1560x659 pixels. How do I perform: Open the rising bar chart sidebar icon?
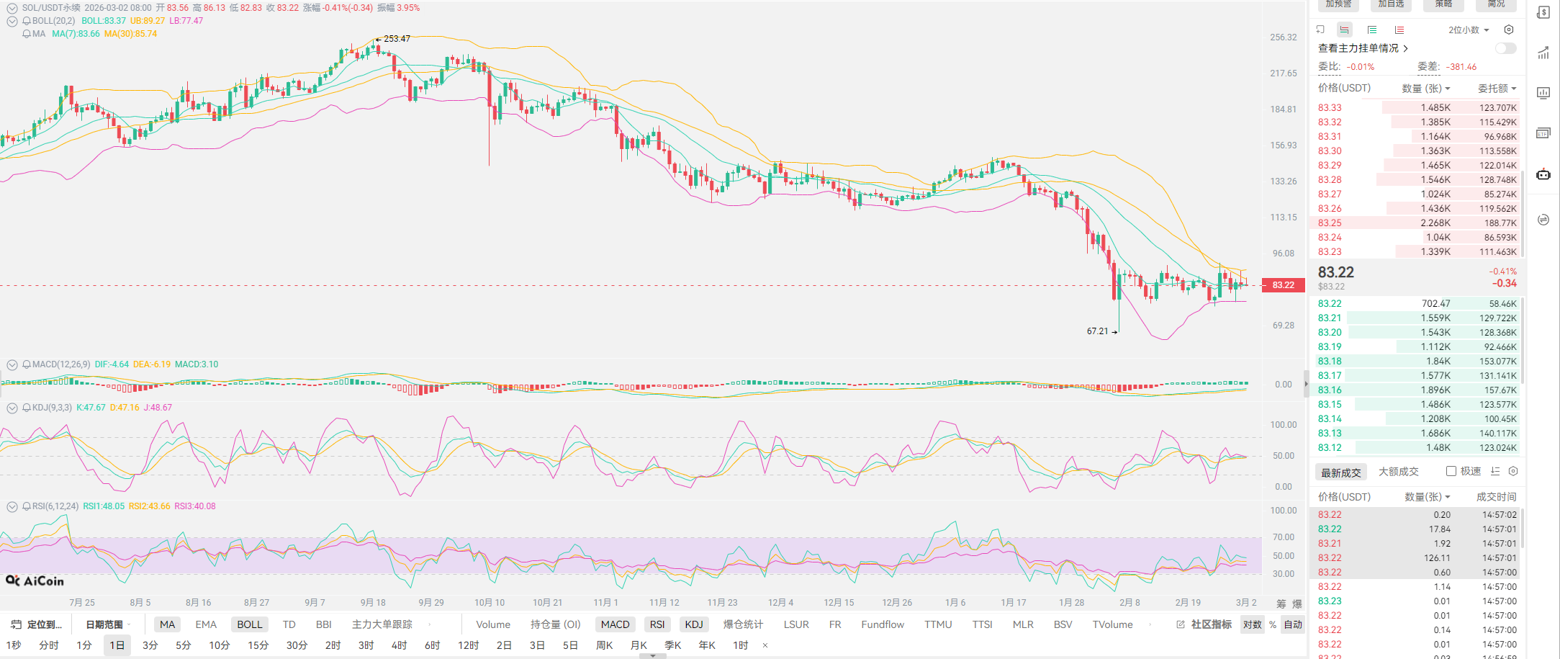(x=1543, y=53)
